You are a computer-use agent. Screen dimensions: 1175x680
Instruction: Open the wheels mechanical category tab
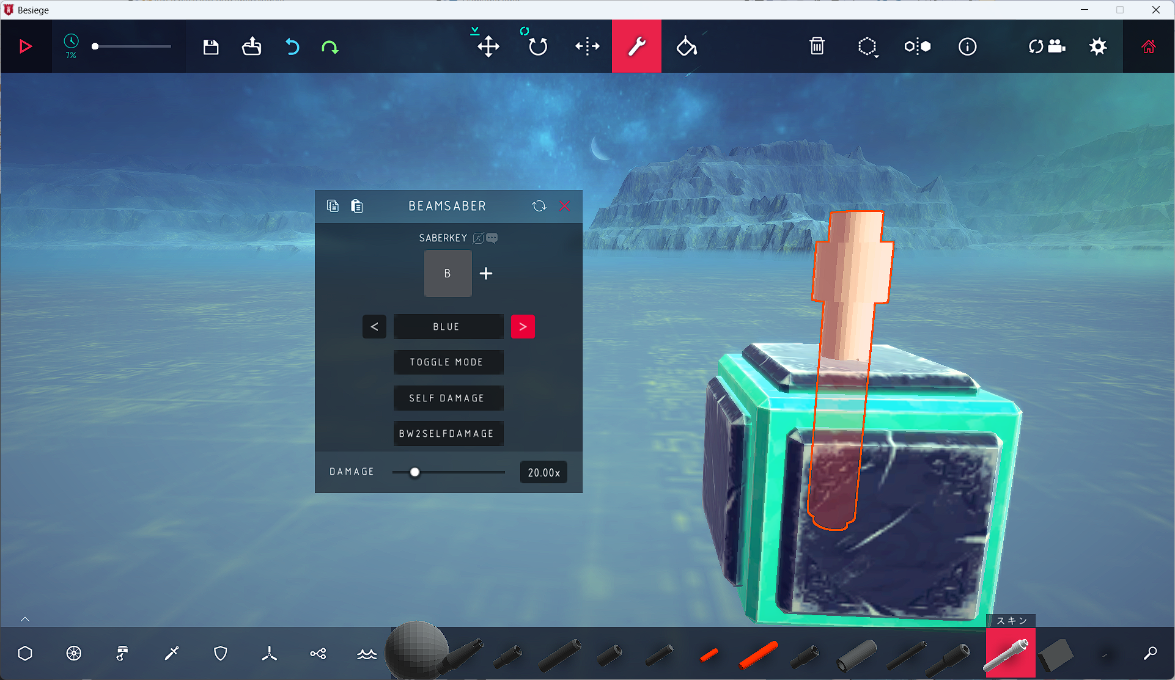click(x=73, y=654)
